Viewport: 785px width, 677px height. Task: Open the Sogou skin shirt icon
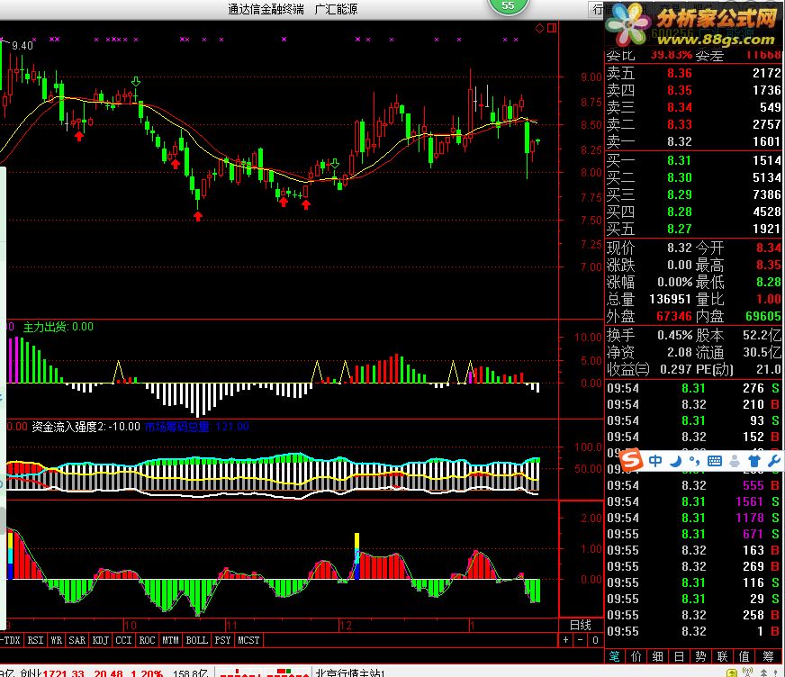tap(754, 461)
